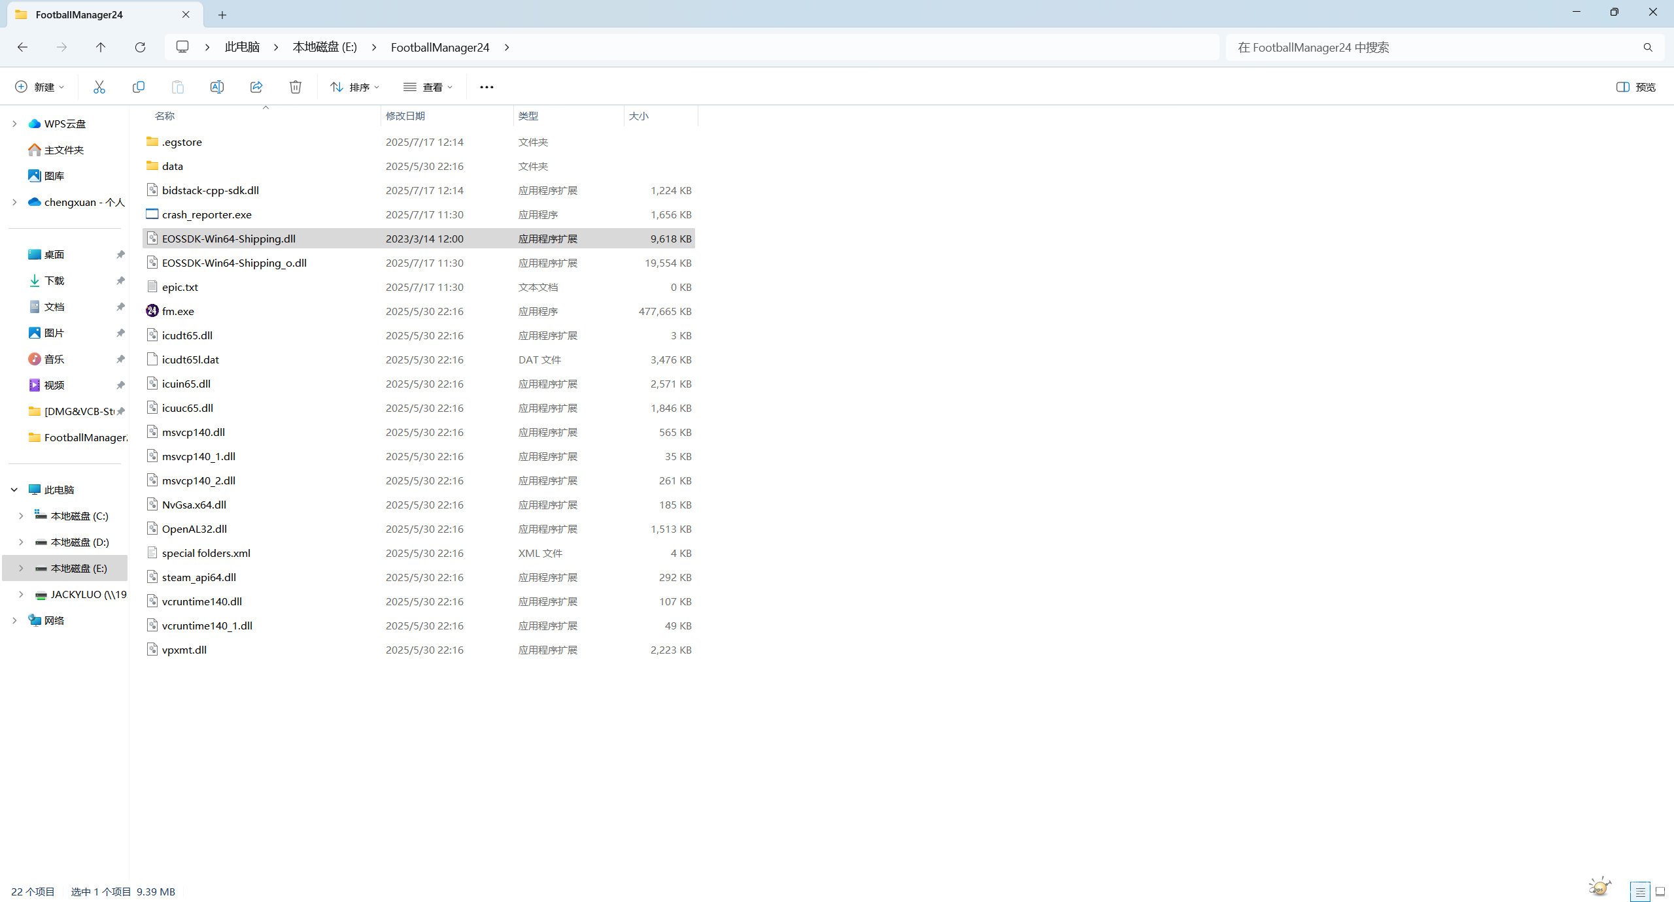Image resolution: width=1674 pixels, height=902 pixels.
Task: Click the .egstore folder icon
Action: [x=152, y=141]
